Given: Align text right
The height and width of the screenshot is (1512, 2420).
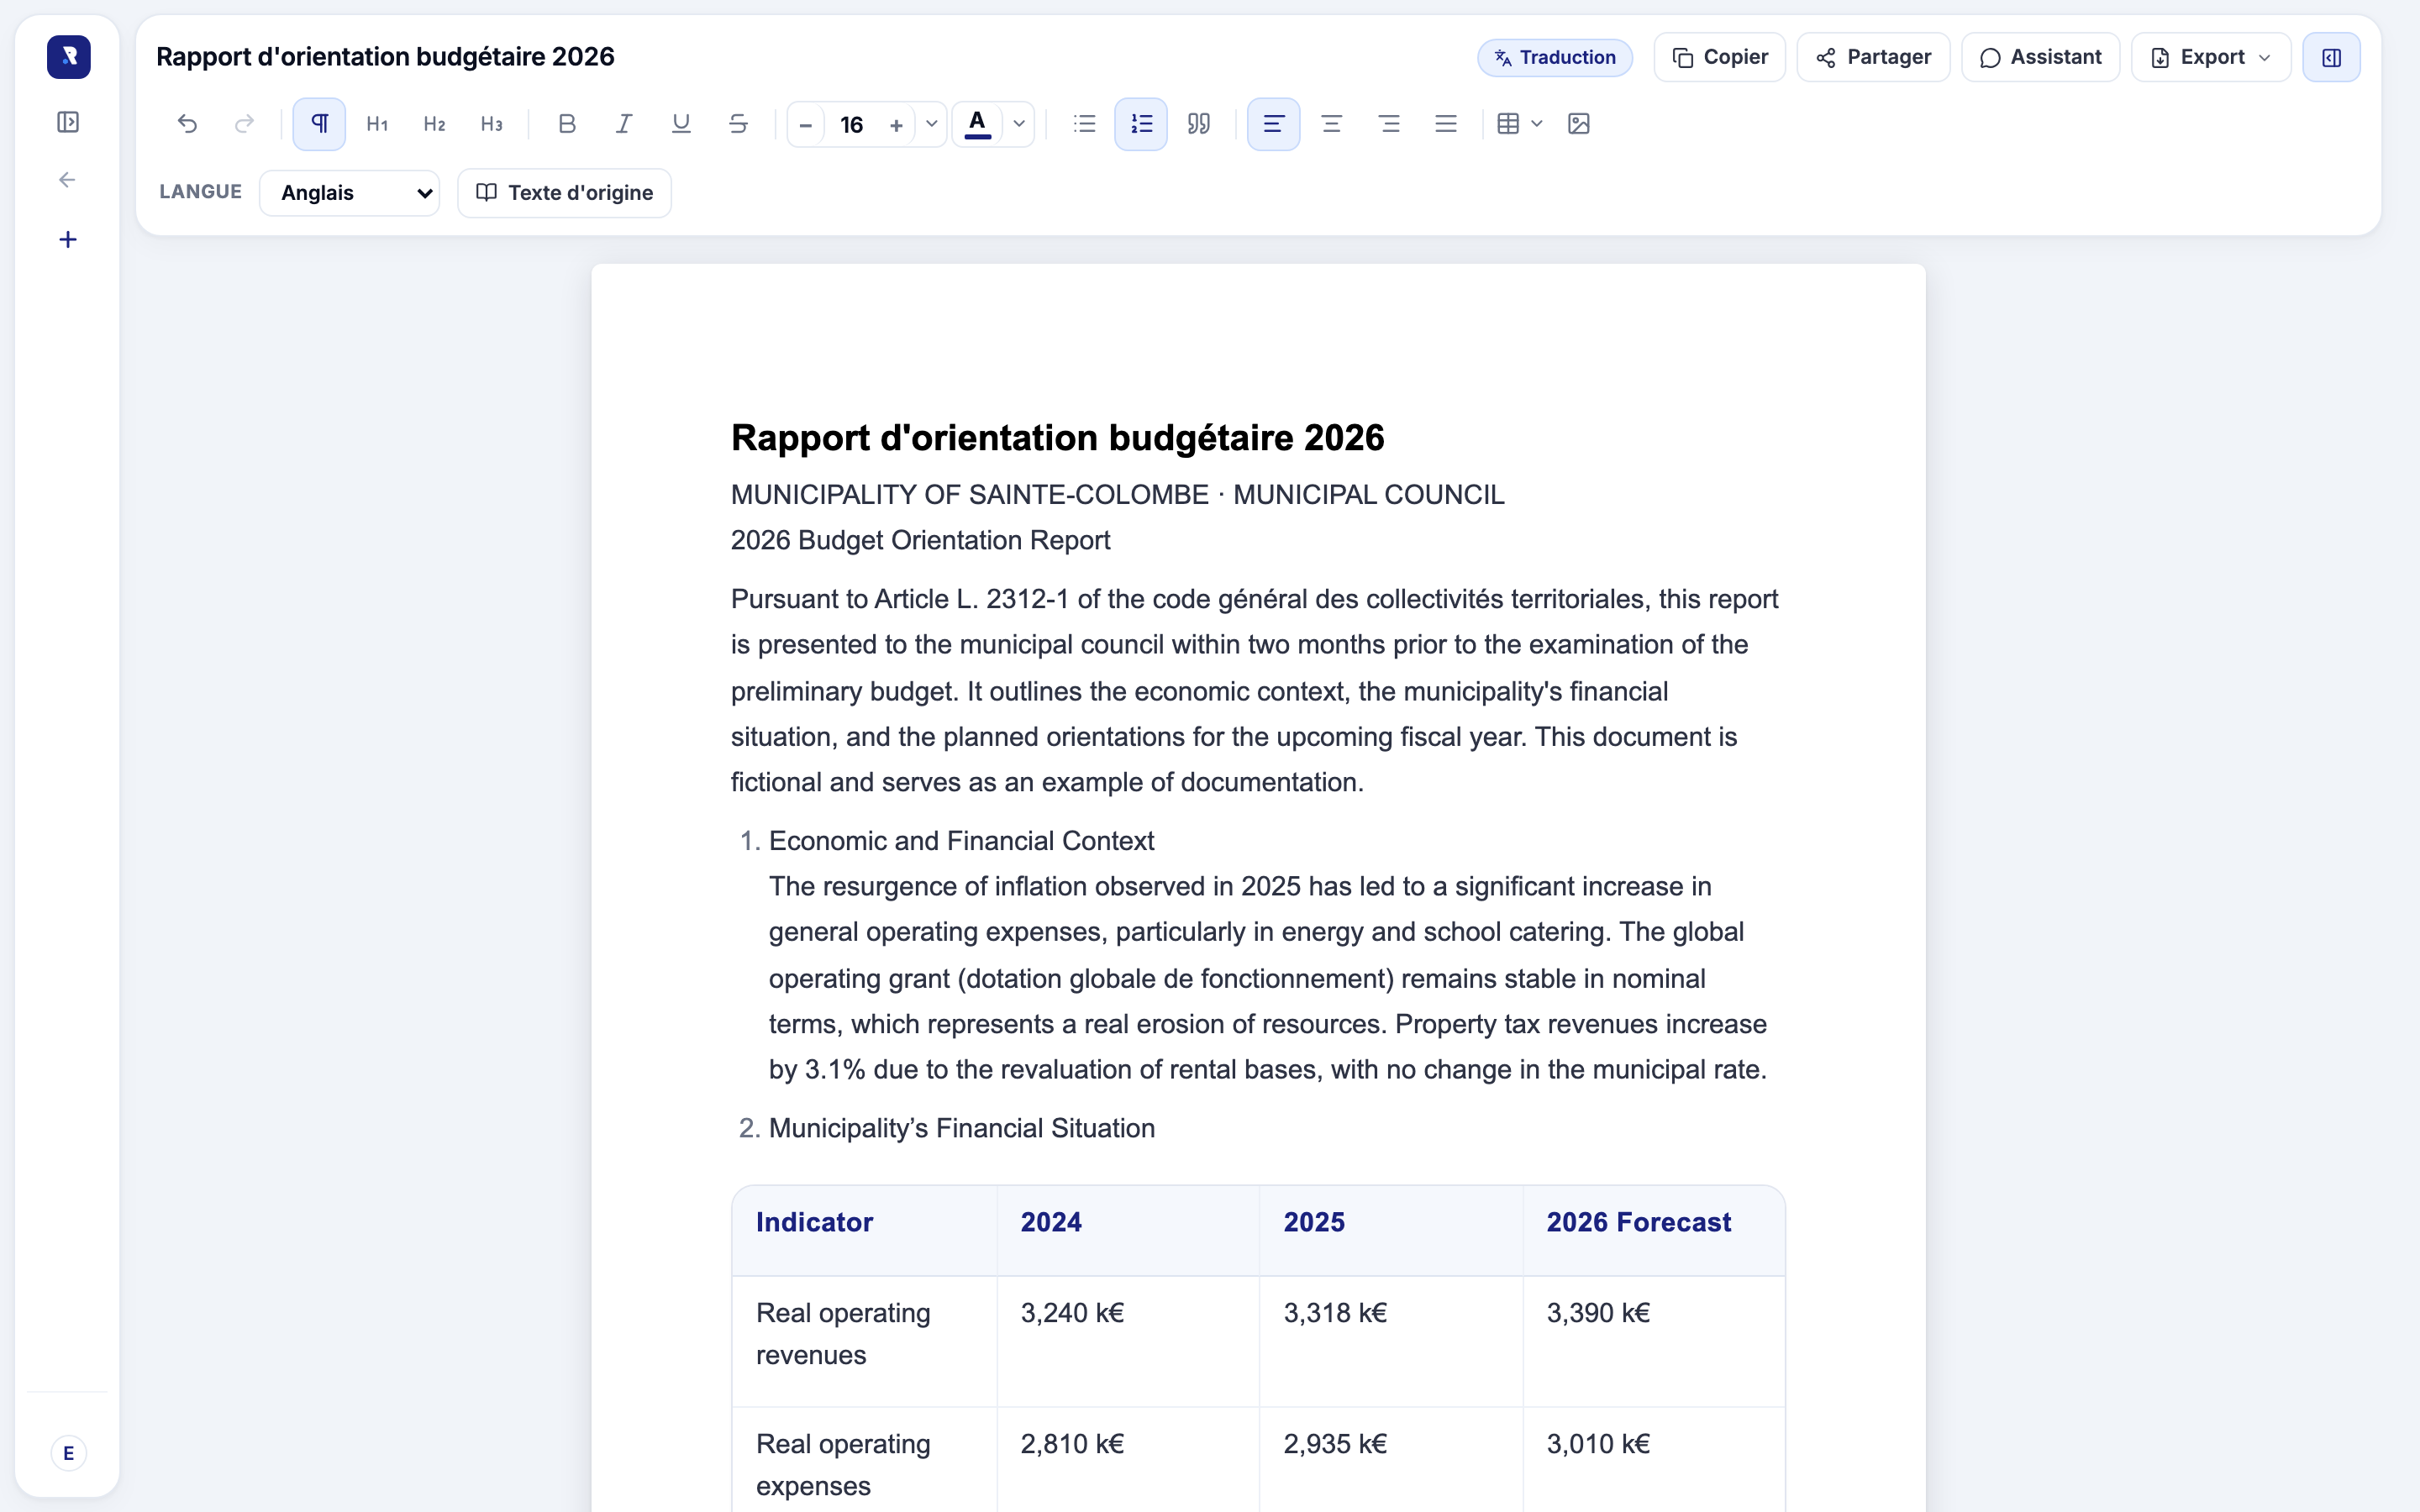Looking at the screenshot, I should coord(1389,124).
